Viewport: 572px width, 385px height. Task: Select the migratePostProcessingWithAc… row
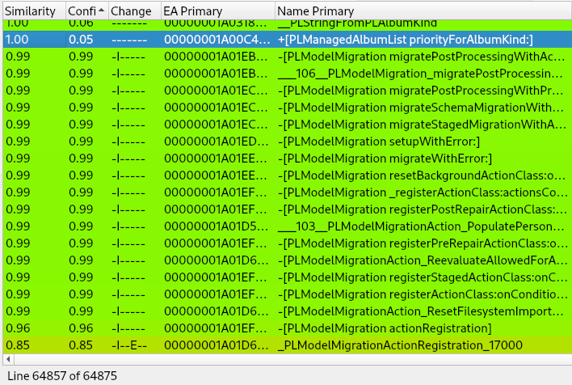coord(288,57)
